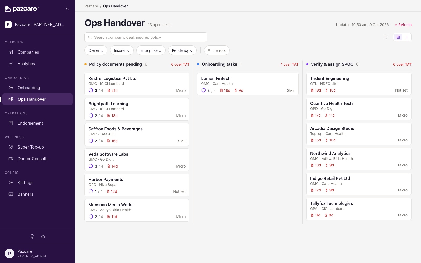421x263 pixels.
Task: Open the Kestrel Logistics Pvt Ltd card
Action: tap(137, 84)
